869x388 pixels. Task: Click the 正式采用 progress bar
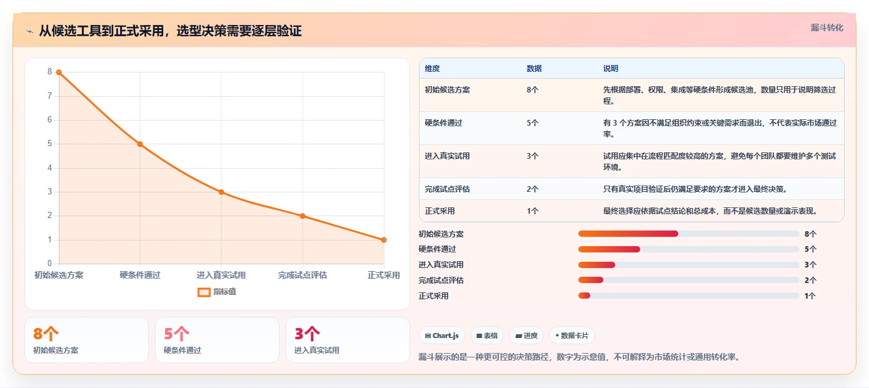click(x=689, y=296)
